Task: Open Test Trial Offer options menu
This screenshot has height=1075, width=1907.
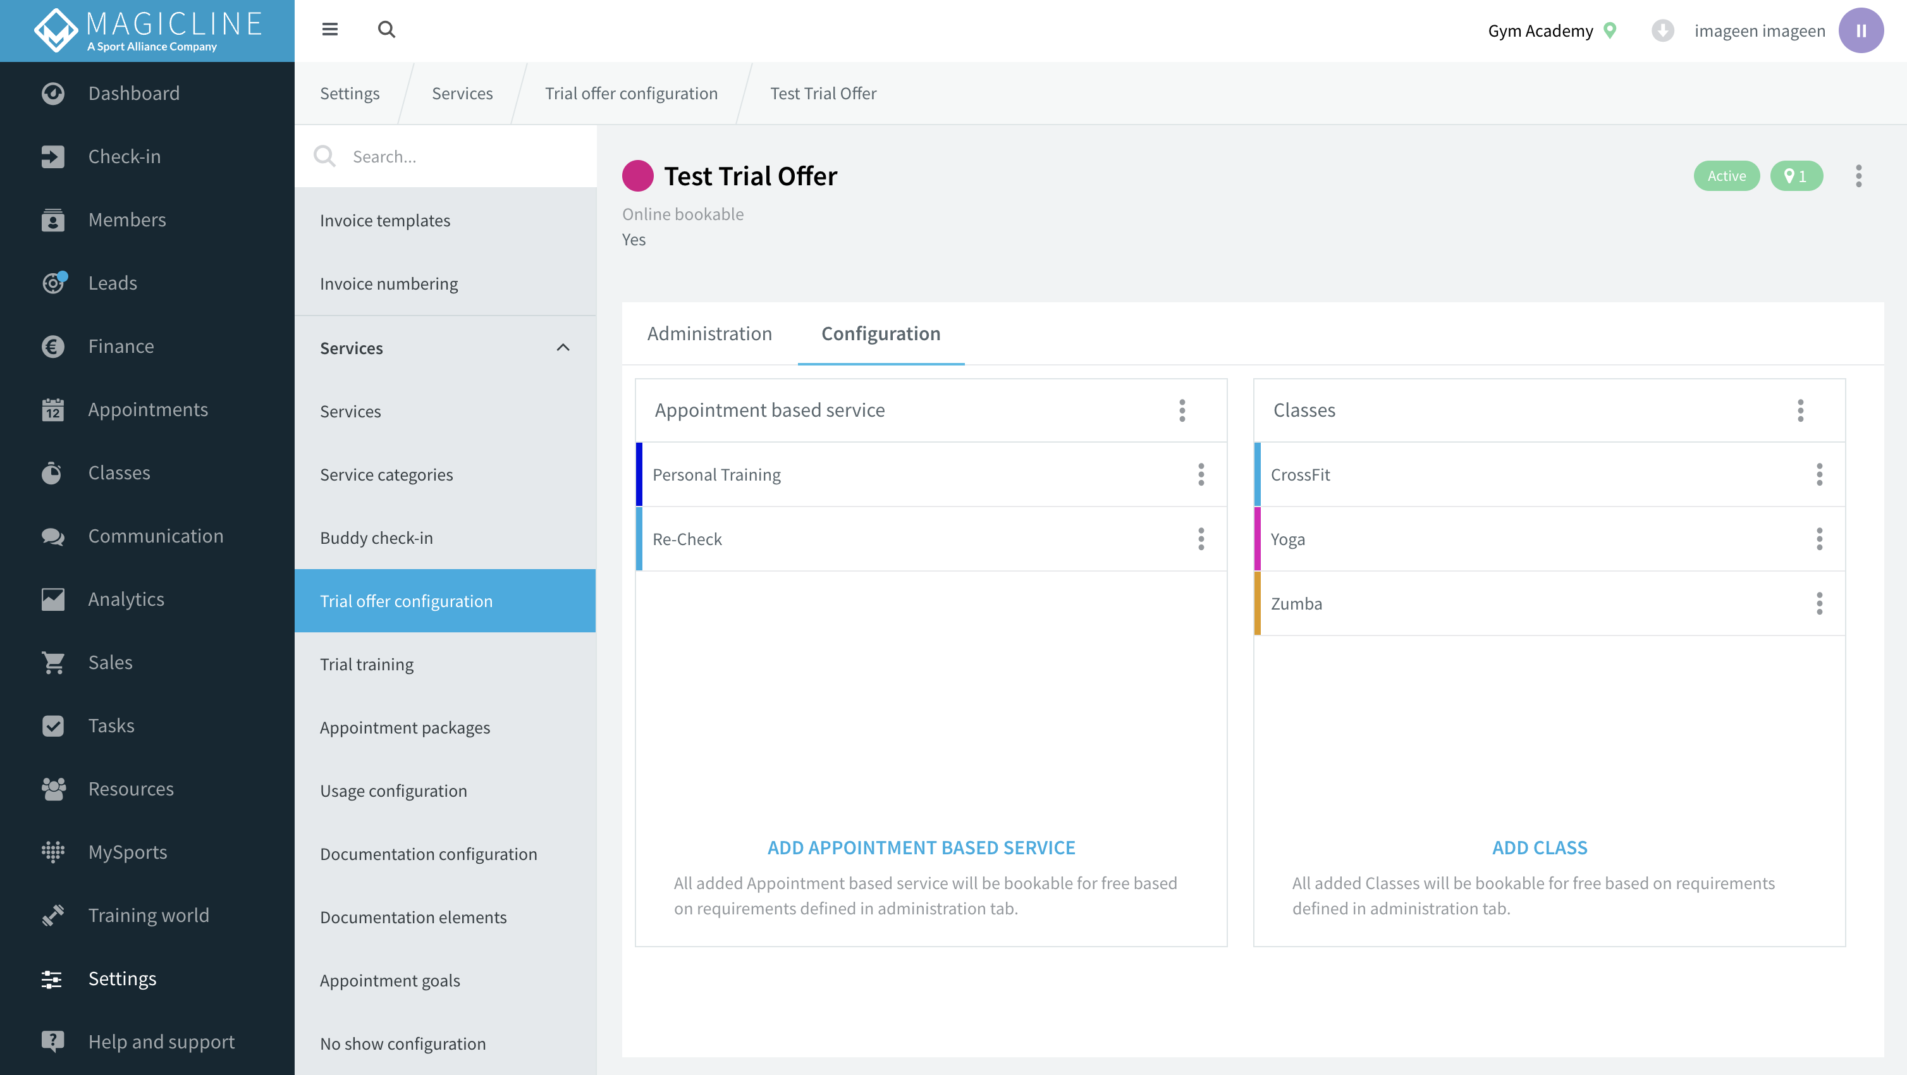Action: click(x=1858, y=176)
